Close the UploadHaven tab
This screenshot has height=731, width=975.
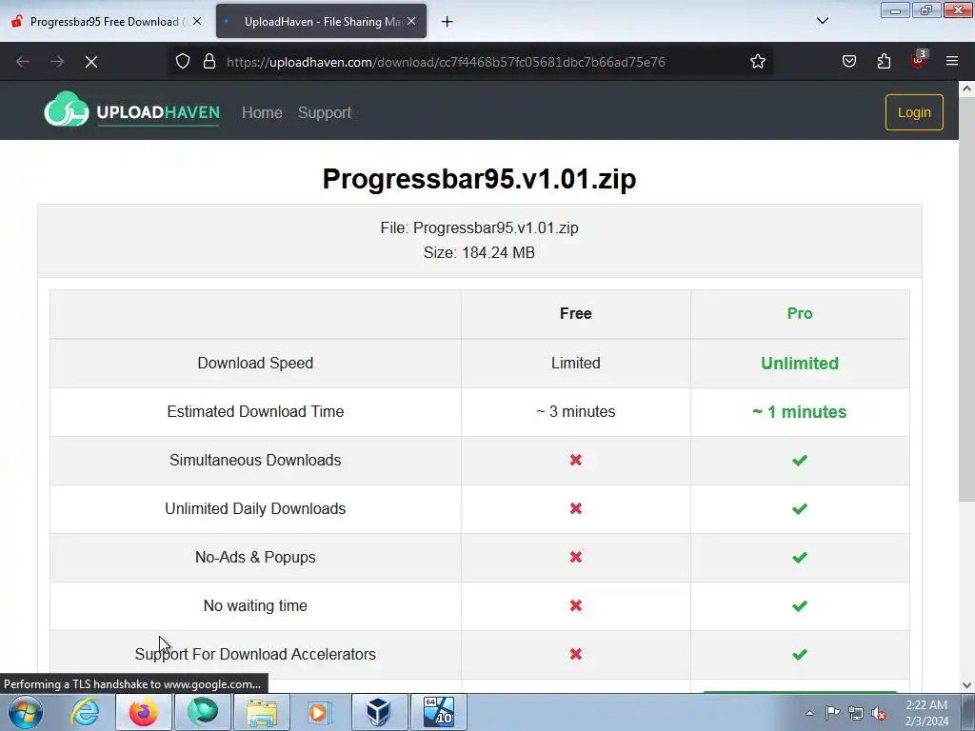click(x=411, y=21)
